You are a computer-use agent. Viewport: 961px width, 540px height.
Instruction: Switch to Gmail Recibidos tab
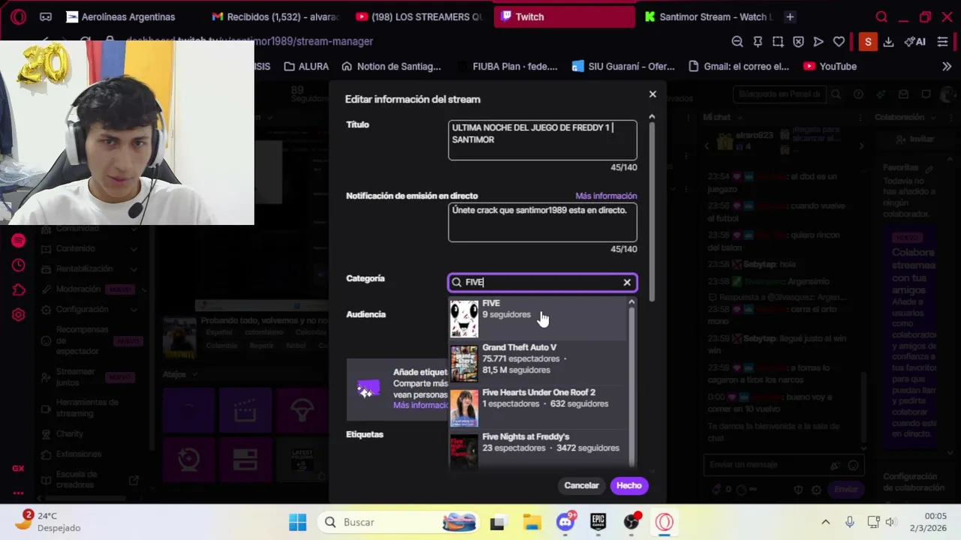coord(275,16)
